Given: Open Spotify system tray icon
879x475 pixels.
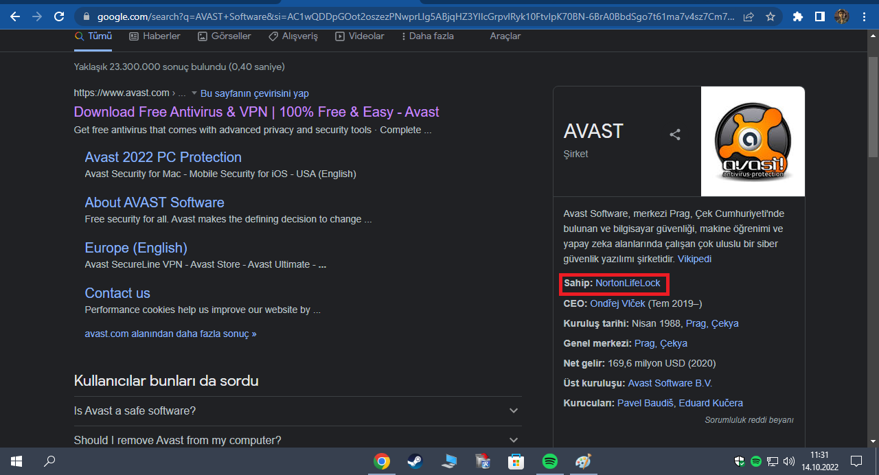Looking at the screenshot, I should pos(756,461).
